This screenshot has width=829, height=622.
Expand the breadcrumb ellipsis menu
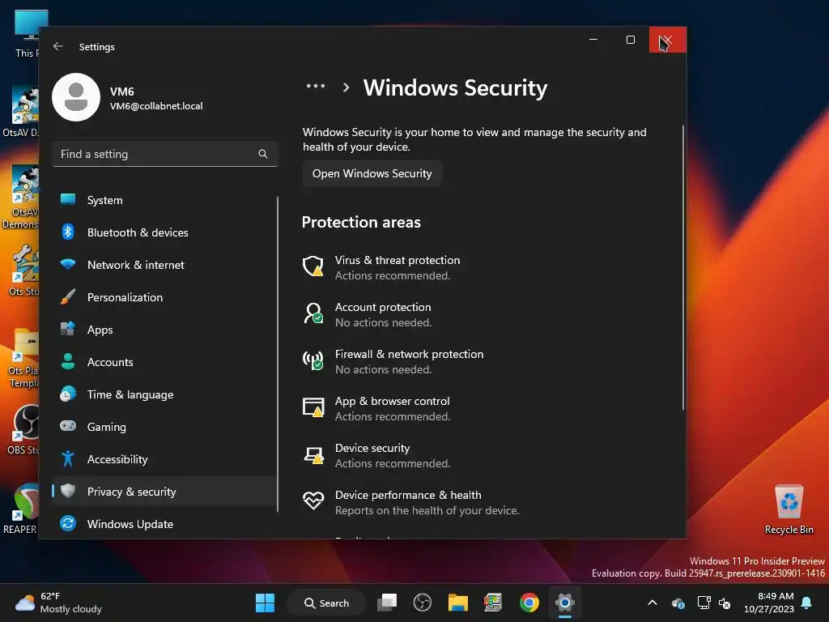tap(316, 86)
